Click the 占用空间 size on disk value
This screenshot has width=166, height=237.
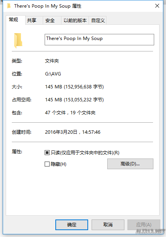[74, 100]
